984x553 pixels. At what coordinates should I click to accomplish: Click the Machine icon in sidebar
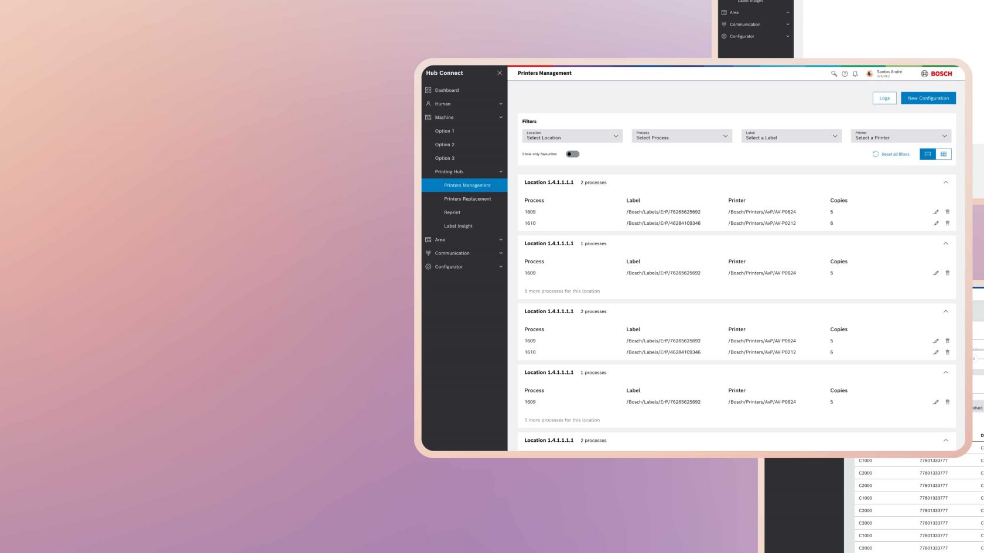pos(428,117)
